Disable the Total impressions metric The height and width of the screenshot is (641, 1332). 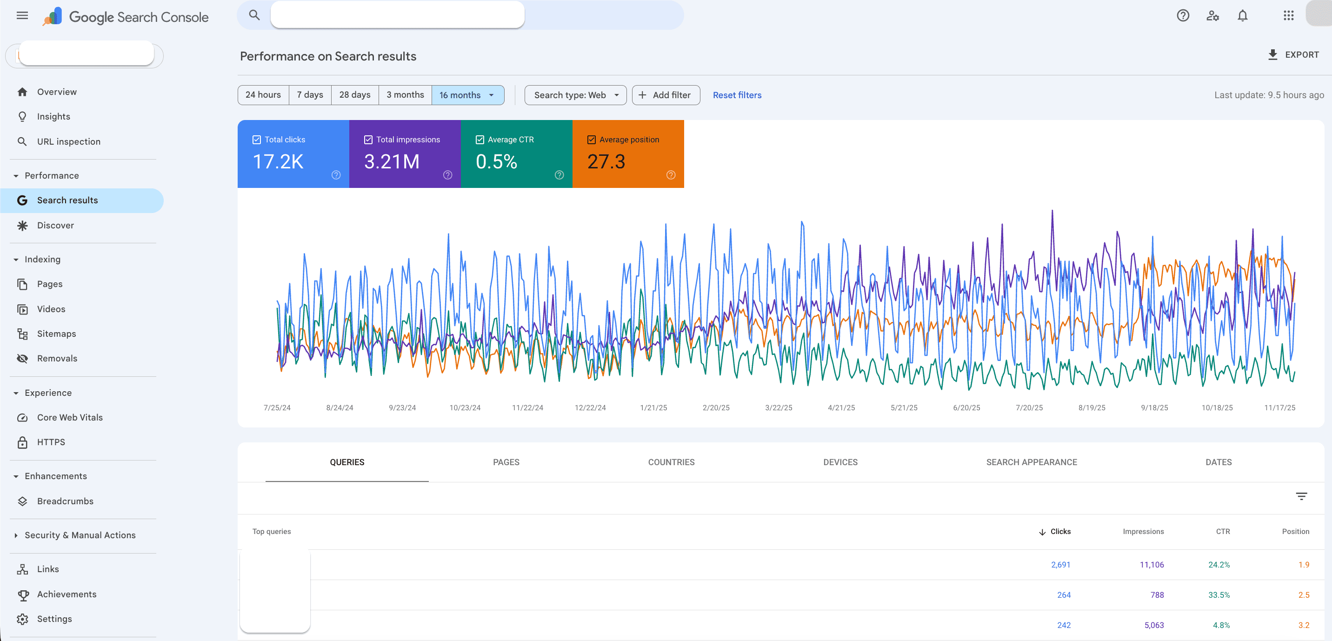point(369,139)
